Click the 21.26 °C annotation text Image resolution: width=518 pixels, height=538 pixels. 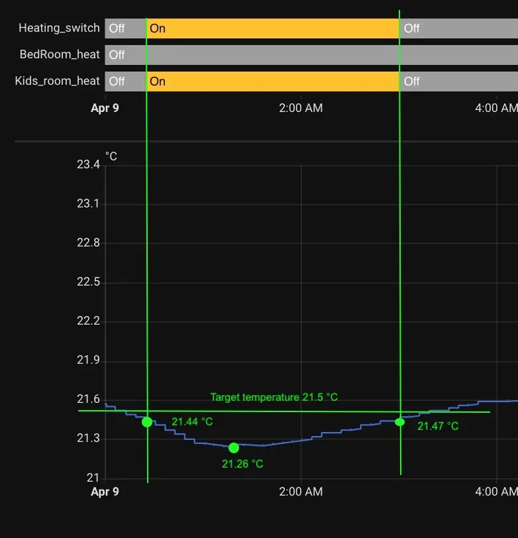coord(242,464)
